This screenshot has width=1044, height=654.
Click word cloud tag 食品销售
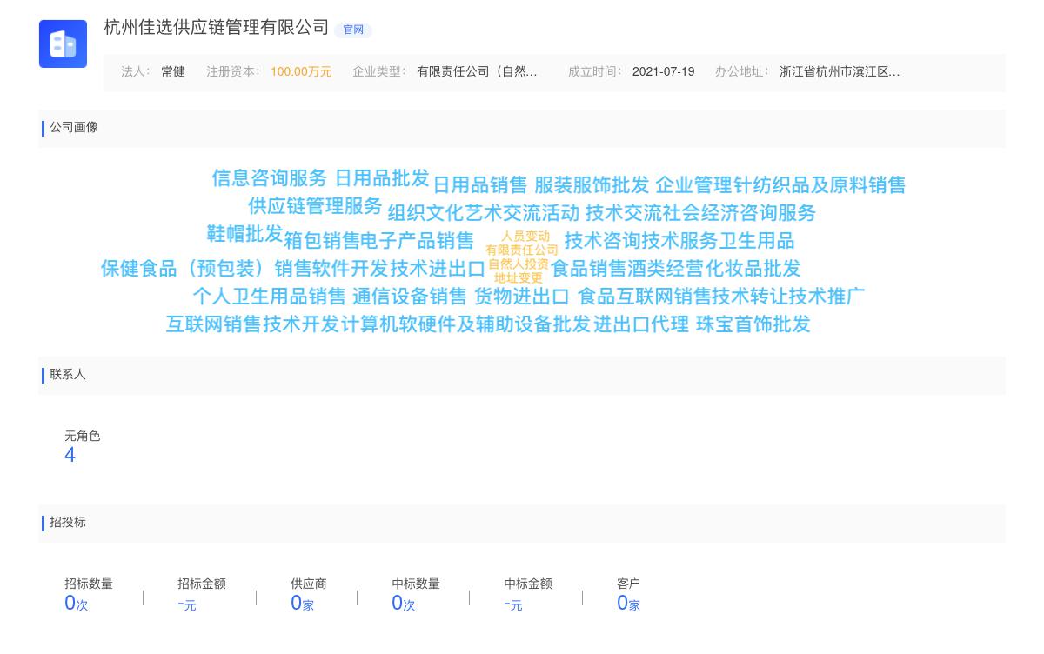pos(589,269)
